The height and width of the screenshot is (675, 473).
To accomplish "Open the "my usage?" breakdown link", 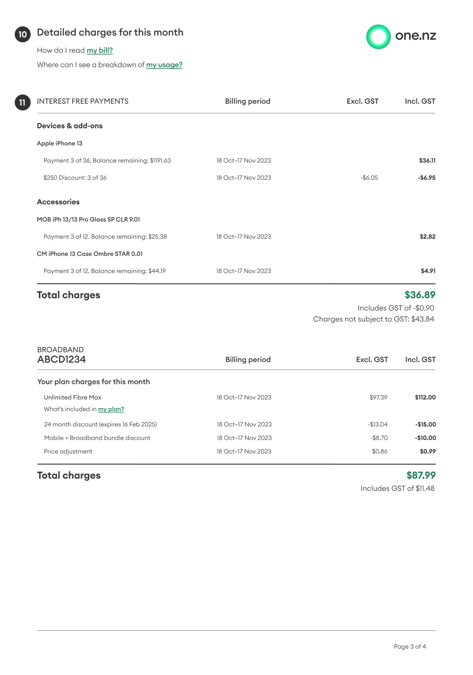I will (164, 65).
